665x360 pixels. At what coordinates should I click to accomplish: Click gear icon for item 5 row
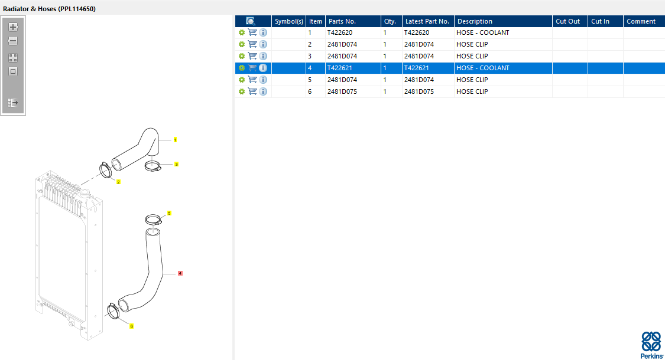pos(242,80)
